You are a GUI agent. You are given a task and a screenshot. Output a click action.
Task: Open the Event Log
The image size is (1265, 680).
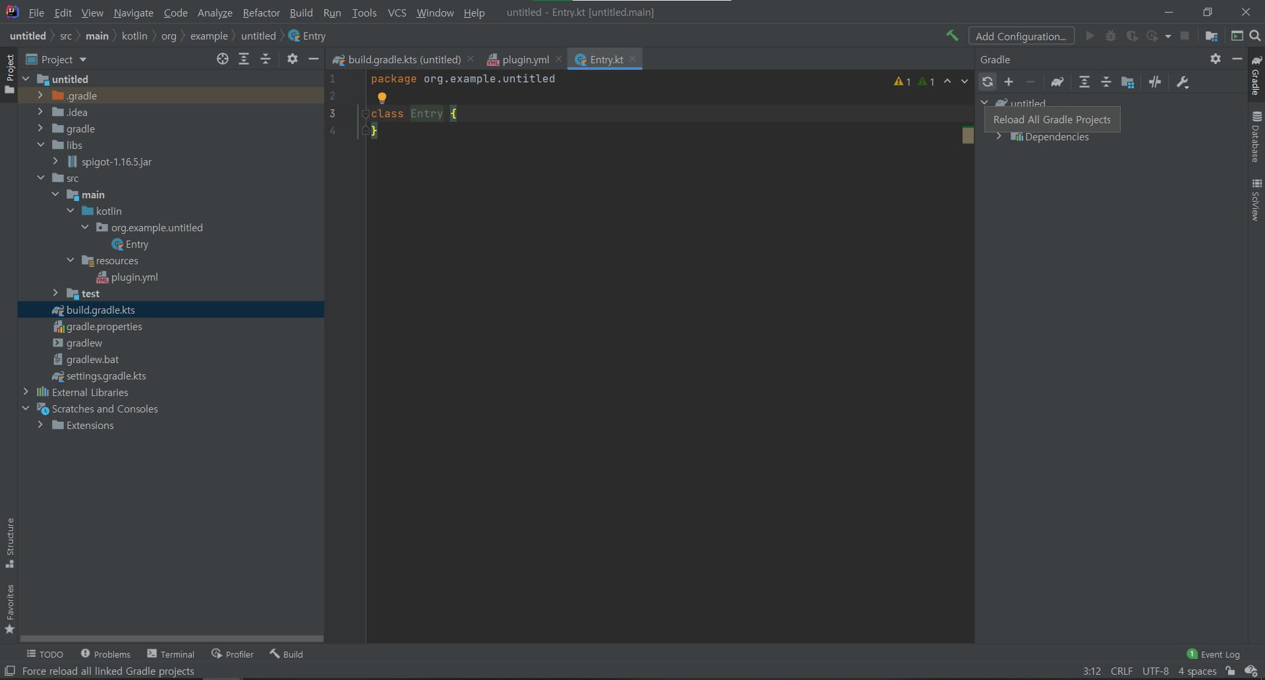pyautogui.click(x=1219, y=653)
